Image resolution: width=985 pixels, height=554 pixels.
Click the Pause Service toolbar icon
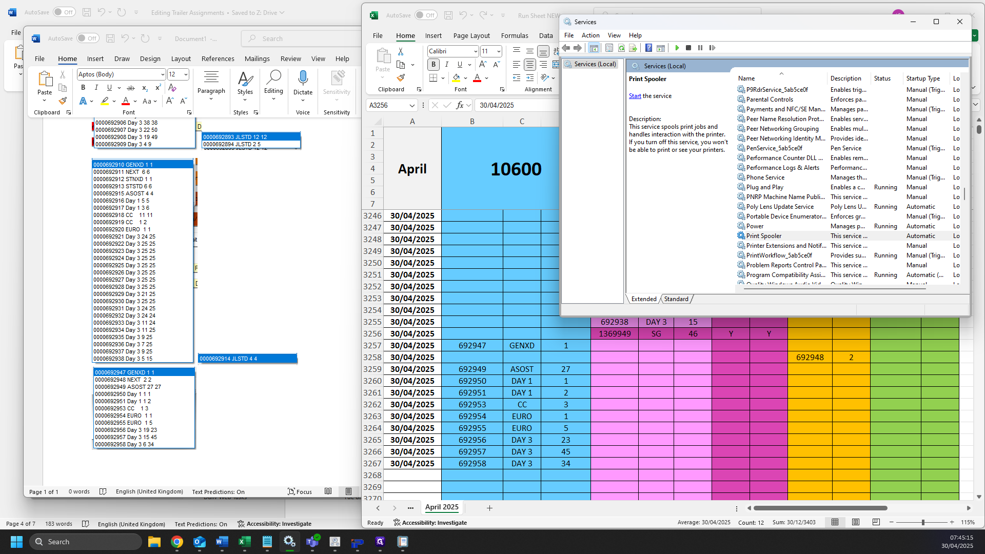click(700, 48)
